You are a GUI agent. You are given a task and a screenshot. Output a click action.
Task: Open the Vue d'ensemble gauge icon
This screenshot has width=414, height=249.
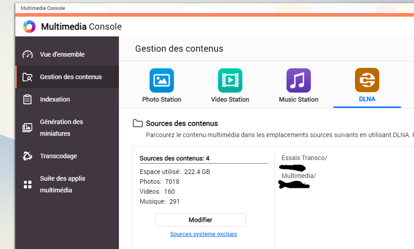27,54
